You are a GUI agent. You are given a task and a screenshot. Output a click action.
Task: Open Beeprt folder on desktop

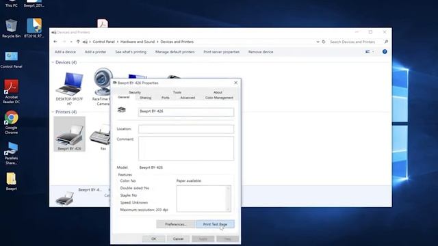[x=11, y=181]
